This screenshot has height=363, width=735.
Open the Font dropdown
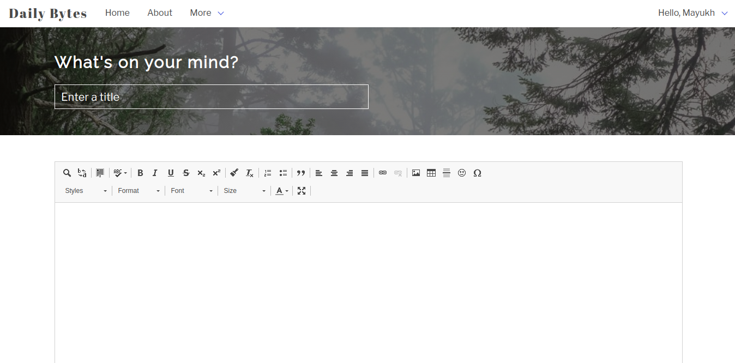(x=191, y=191)
